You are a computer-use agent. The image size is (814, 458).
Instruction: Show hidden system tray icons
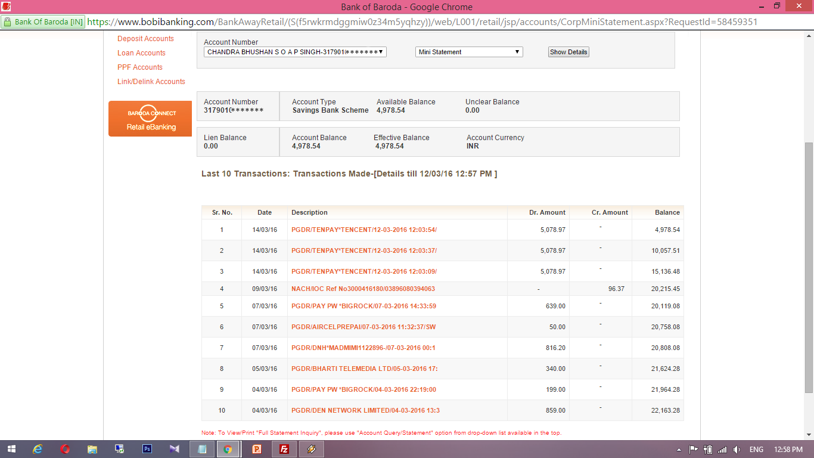point(679,450)
